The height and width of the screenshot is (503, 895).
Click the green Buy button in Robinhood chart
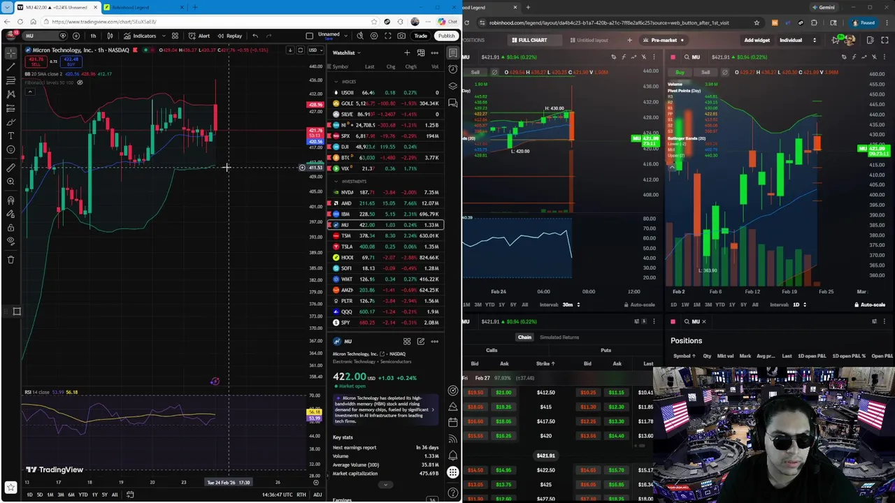click(x=680, y=72)
